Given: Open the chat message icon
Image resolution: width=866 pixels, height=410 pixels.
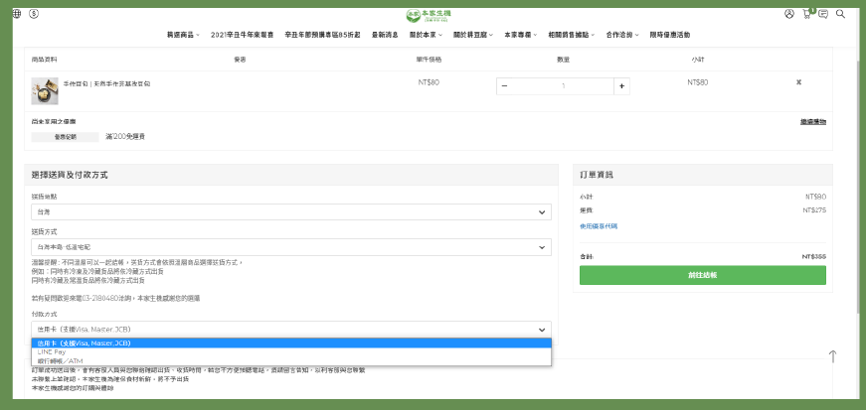Looking at the screenshot, I should [823, 14].
